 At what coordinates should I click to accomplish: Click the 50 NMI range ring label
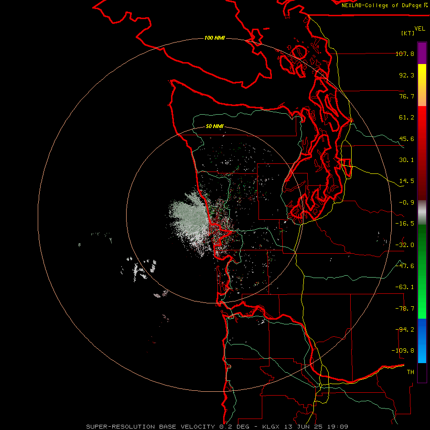[215, 127]
